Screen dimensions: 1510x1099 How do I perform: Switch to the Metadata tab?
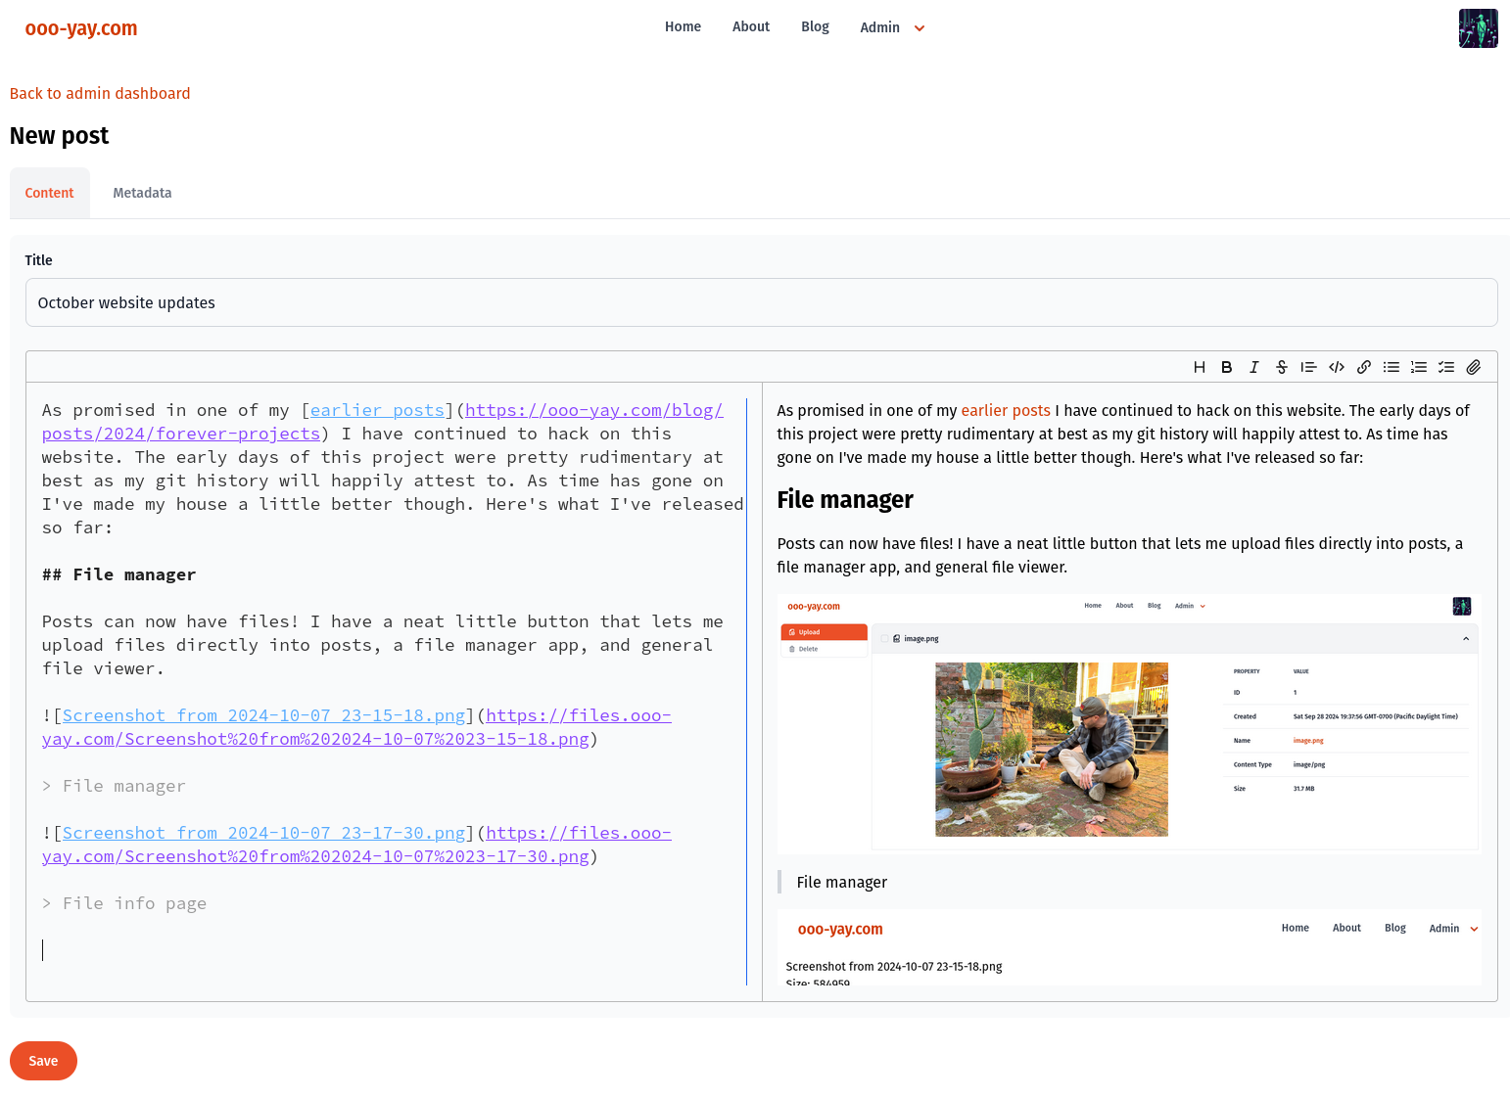coord(142,193)
